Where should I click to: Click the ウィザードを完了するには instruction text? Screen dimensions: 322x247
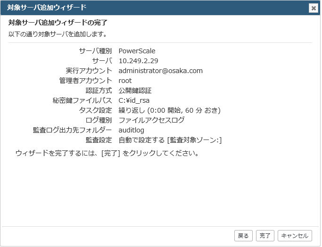tap(107, 153)
